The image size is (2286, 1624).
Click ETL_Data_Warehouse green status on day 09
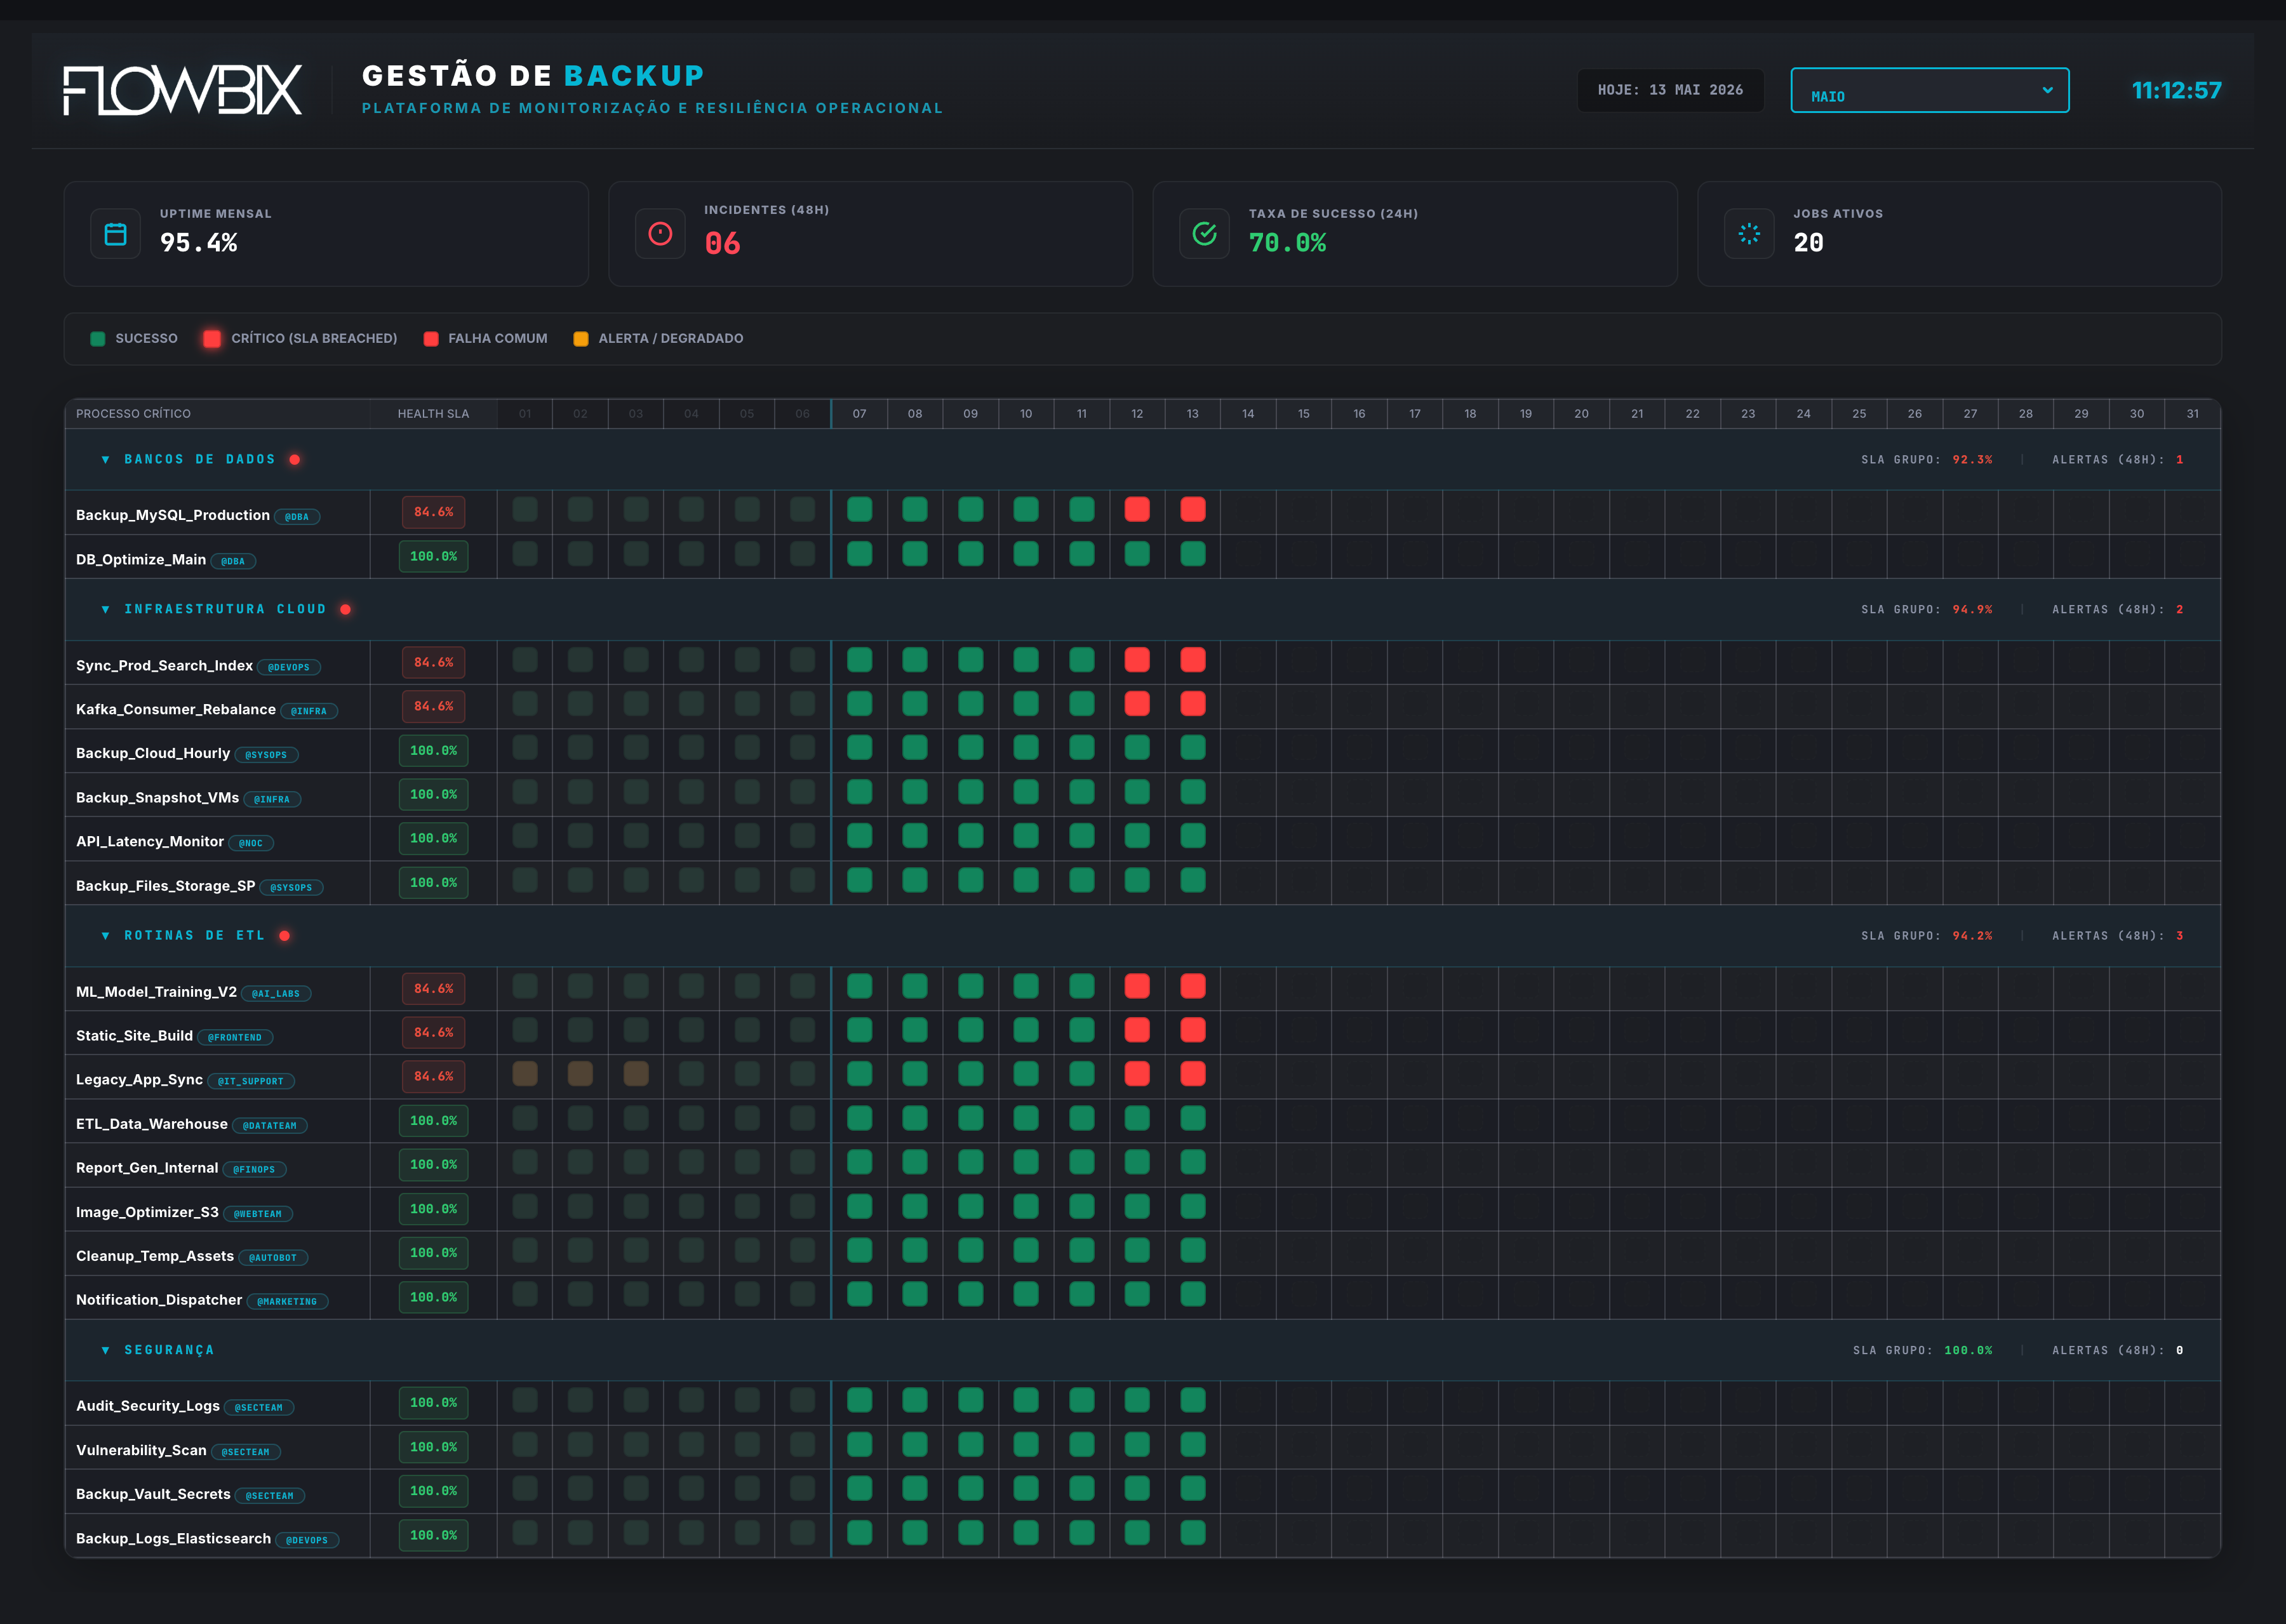(x=971, y=1119)
